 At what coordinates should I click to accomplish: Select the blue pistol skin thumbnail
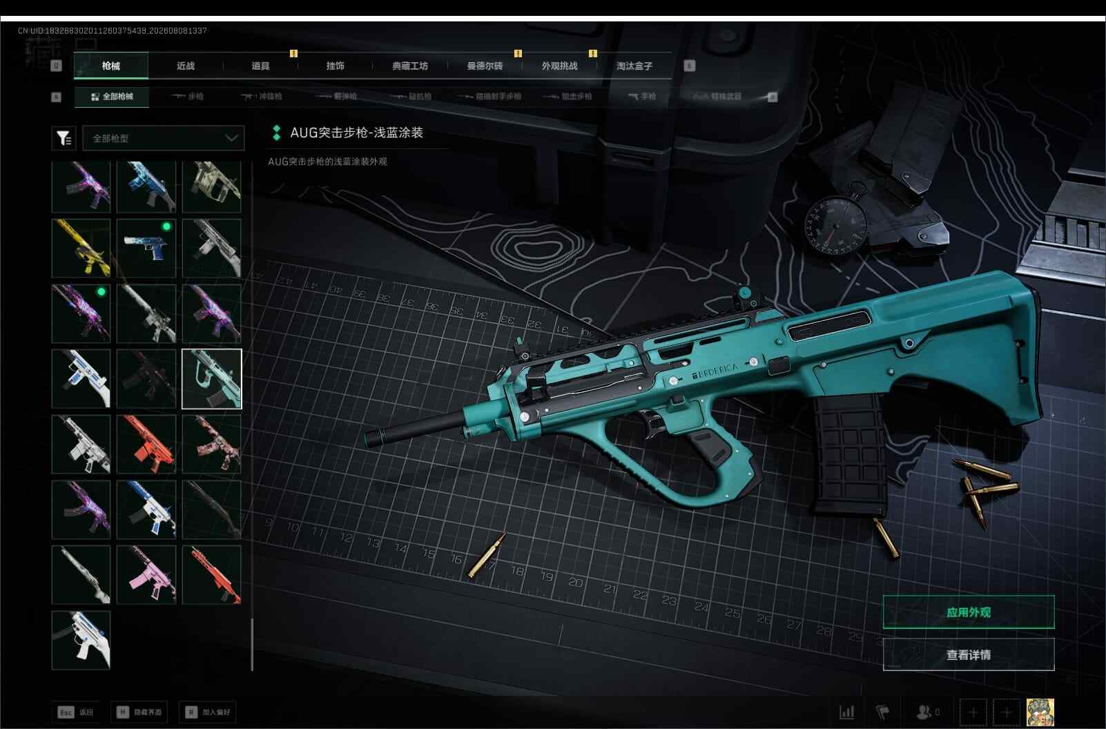coord(146,249)
